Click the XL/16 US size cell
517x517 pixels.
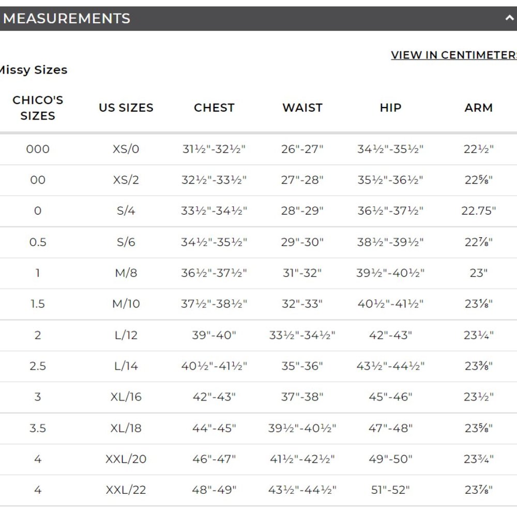(x=126, y=397)
